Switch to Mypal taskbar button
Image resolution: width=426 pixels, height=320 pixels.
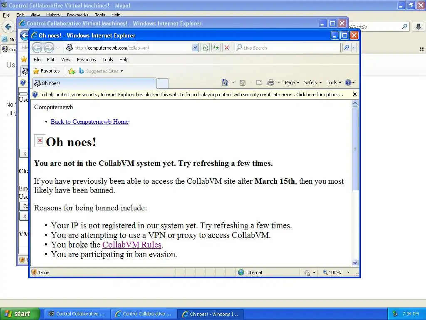click(x=77, y=314)
